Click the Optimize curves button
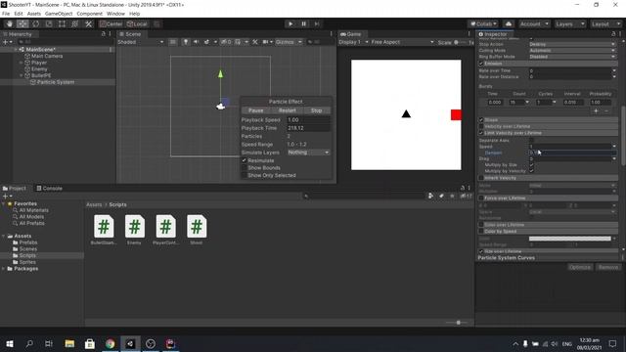 (580, 267)
